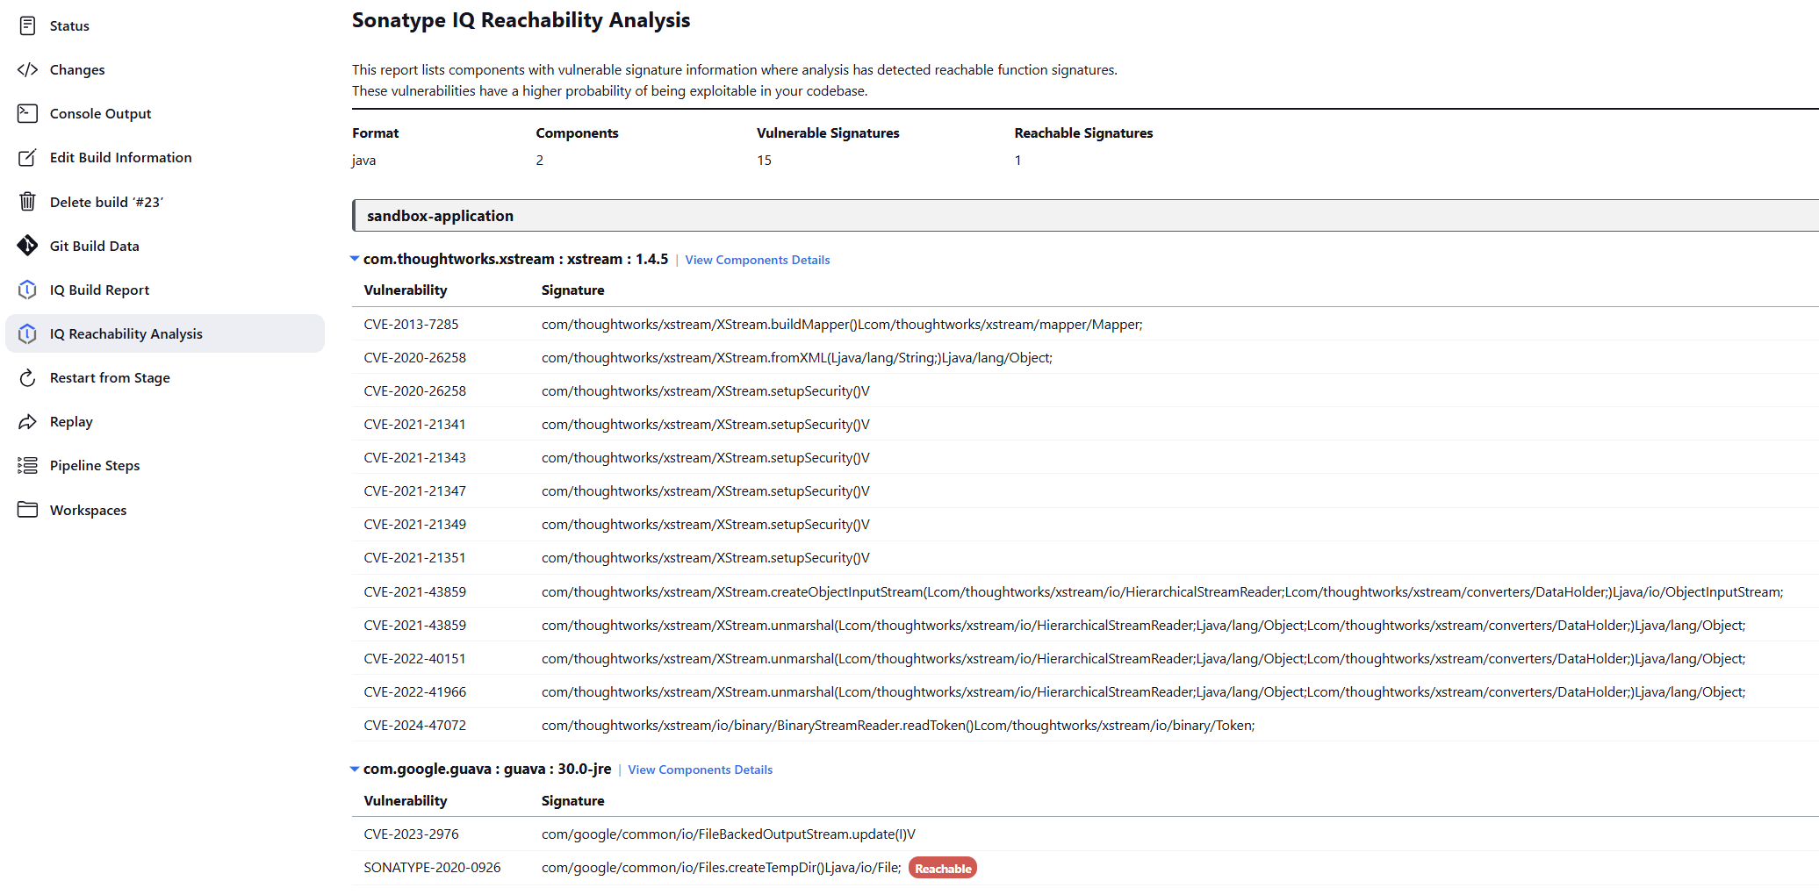
Task: Click the Delete build trash icon
Action: pyautogui.click(x=27, y=202)
